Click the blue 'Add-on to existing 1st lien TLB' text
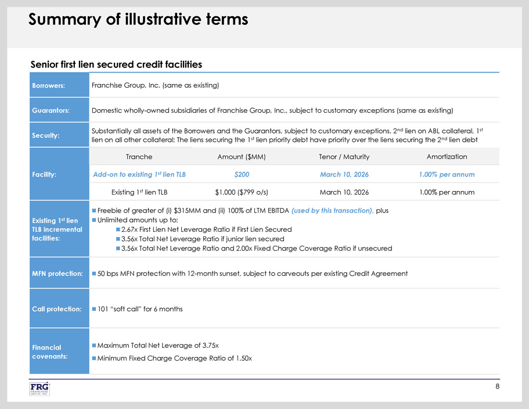Screen dimensions: 529x409 [x=139, y=175]
